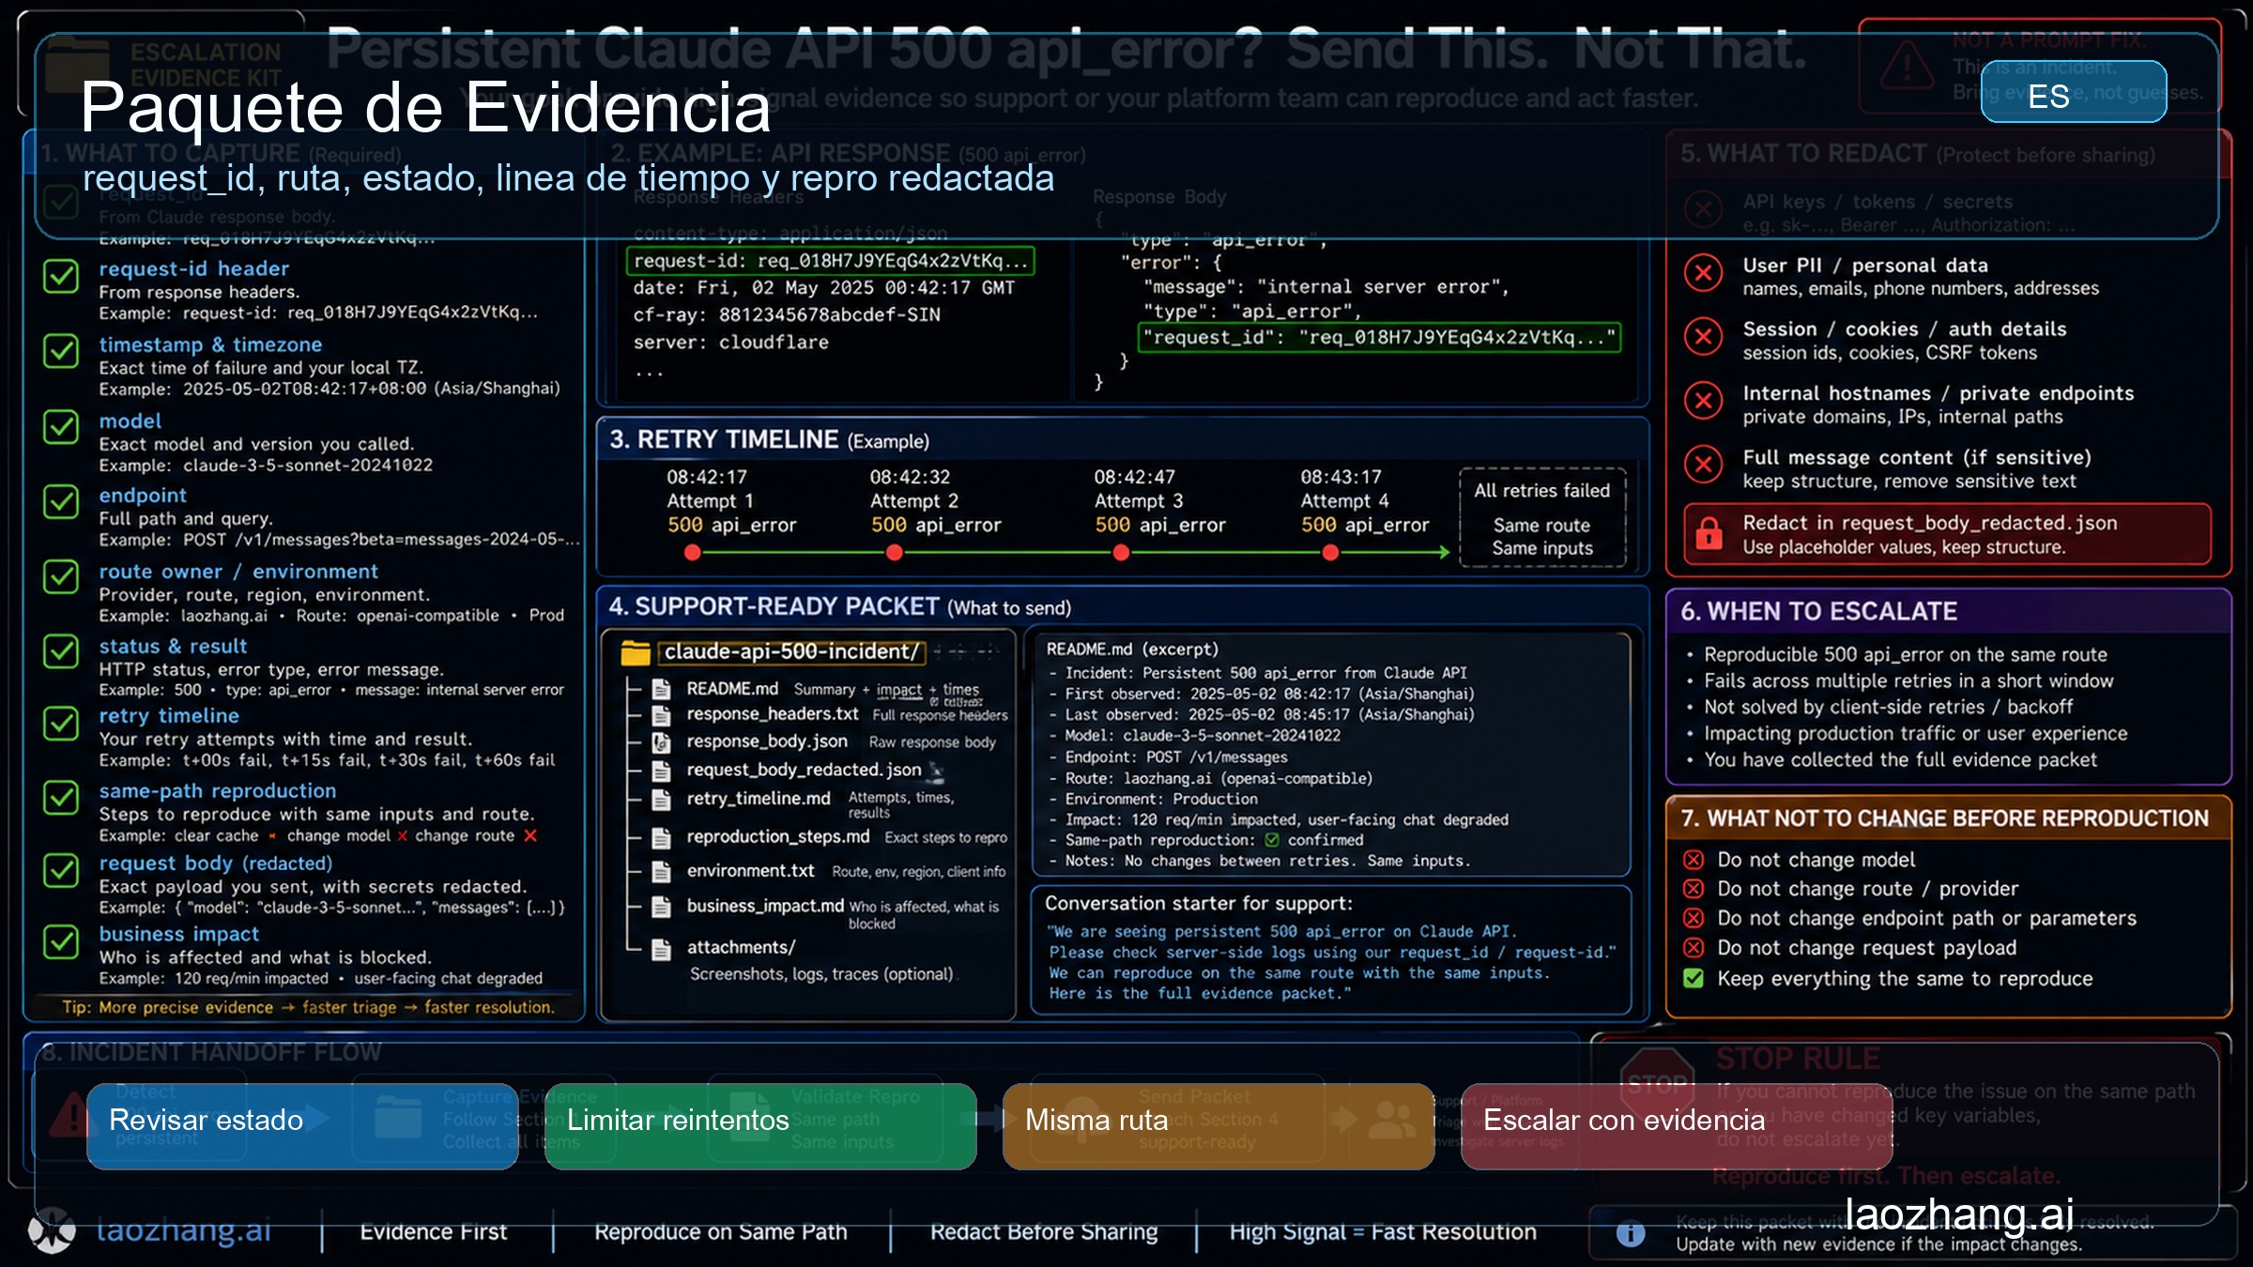
Task: Click the response_body.json file icon
Action: [x=662, y=742]
